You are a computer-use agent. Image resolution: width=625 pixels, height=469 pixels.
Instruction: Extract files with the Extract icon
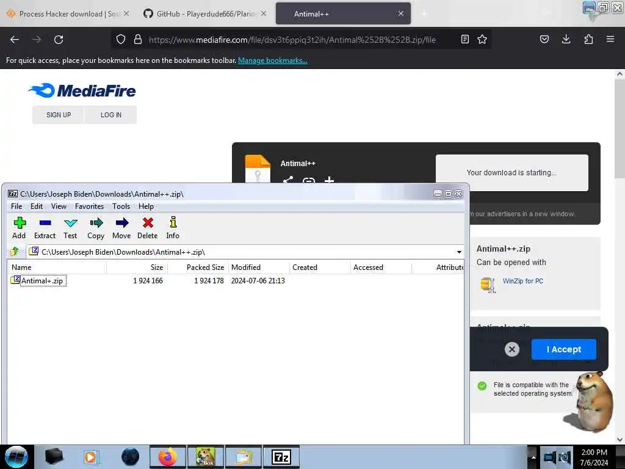[x=45, y=228]
